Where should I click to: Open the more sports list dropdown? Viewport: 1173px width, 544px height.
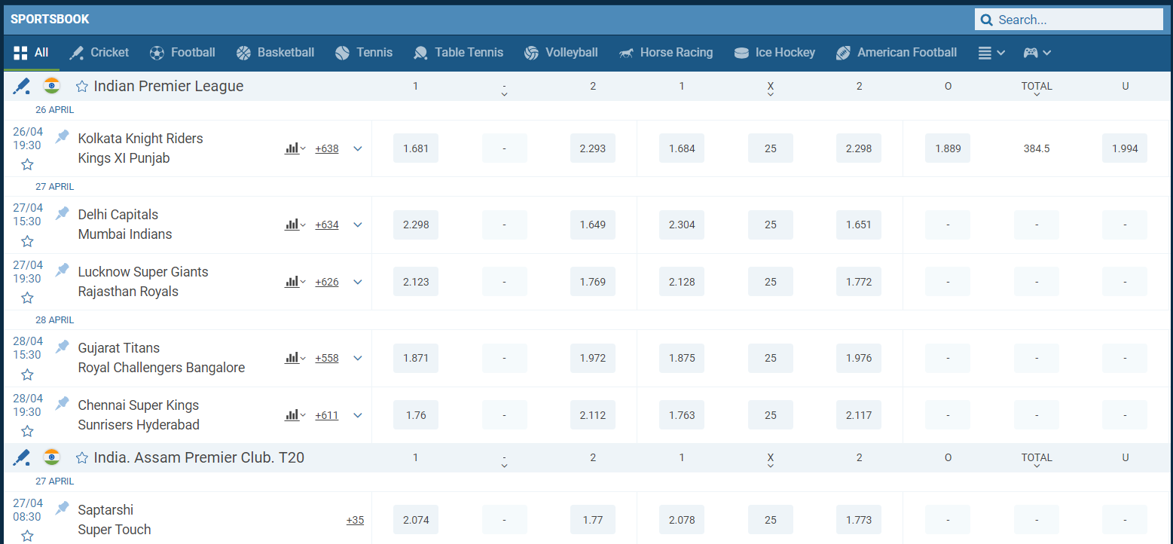point(991,53)
